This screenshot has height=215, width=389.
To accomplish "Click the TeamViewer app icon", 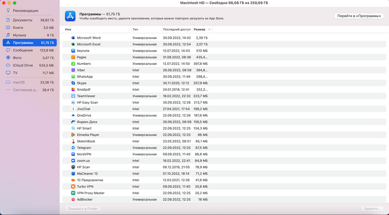I will 73,96.
